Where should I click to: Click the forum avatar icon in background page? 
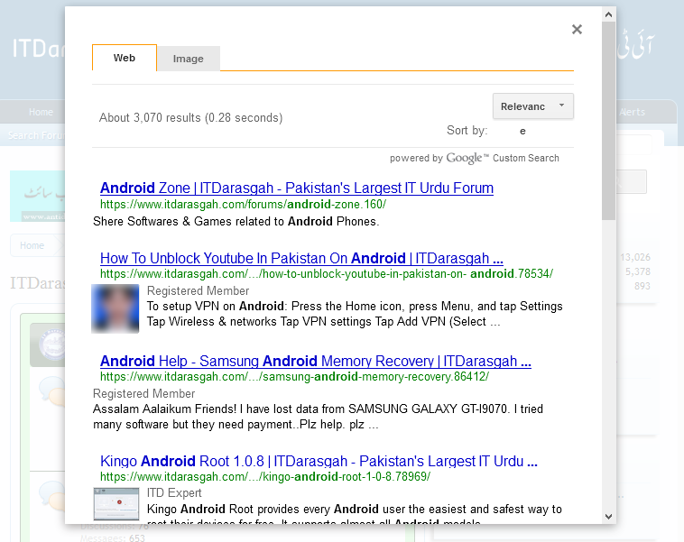(52, 344)
